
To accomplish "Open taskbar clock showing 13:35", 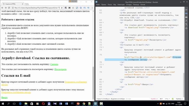I will click(x=179, y=104).
